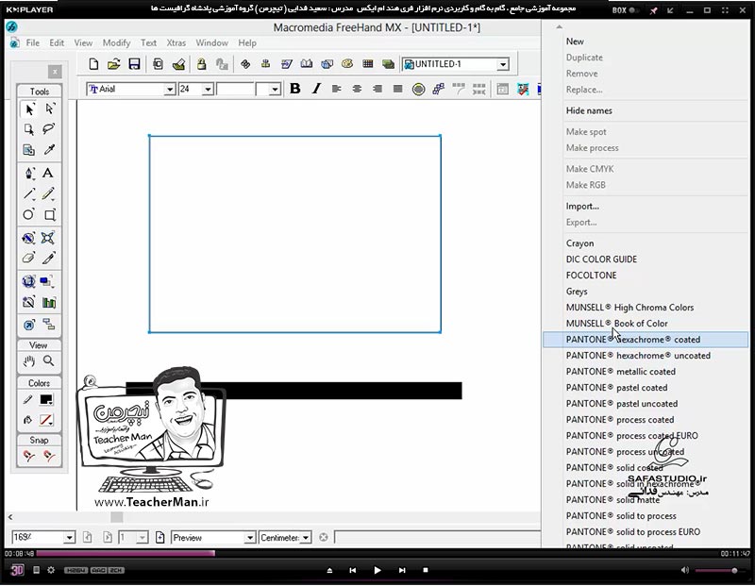The image size is (755, 586).
Task: Click the Lock icon in toolbar
Action: pyautogui.click(x=201, y=64)
